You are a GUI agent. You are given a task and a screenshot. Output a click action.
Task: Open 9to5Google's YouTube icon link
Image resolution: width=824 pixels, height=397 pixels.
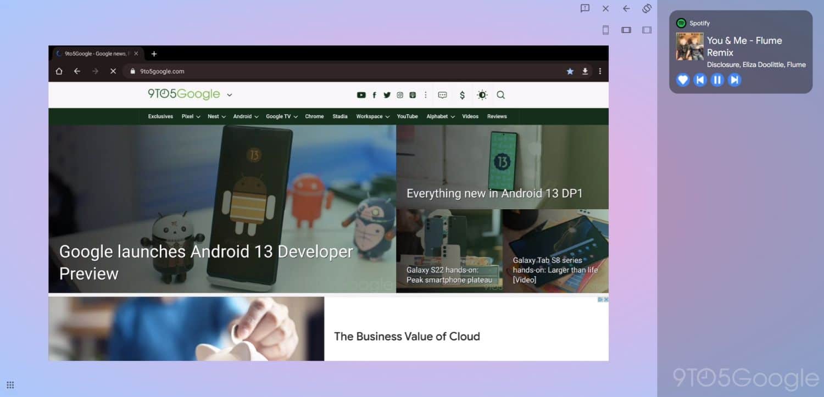(x=361, y=95)
